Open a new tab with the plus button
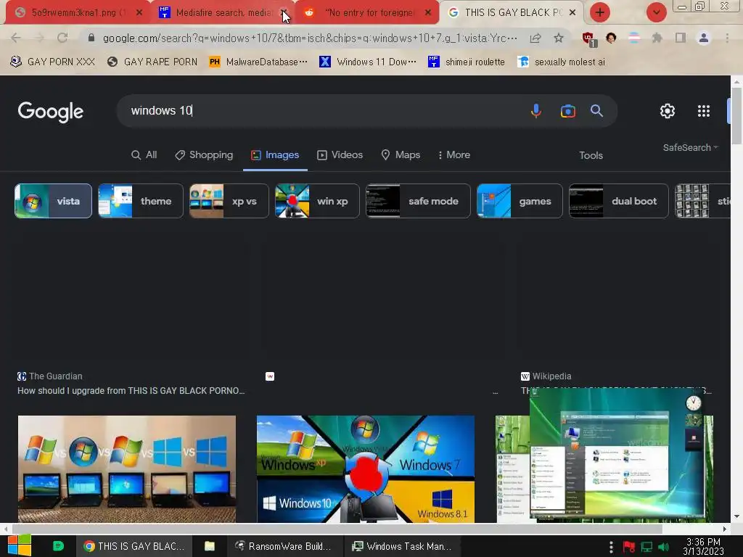Viewport: 743px width, 557px height. [x=600, y=12]
